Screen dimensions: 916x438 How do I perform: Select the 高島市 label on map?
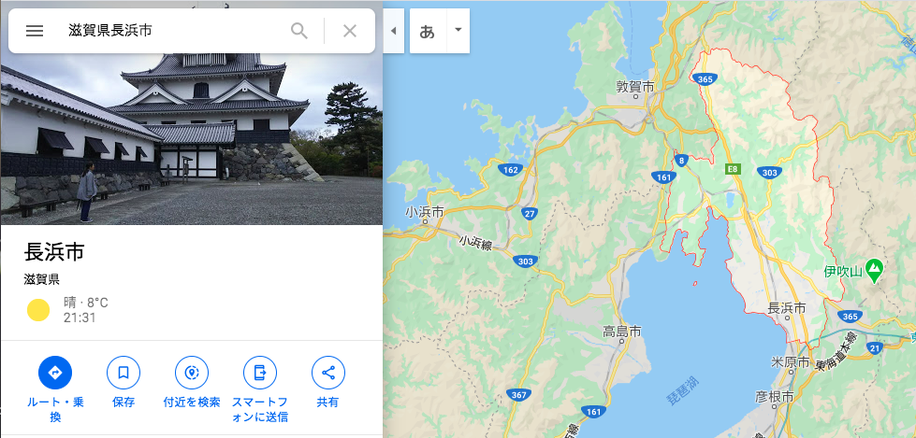tap(621, 332)
